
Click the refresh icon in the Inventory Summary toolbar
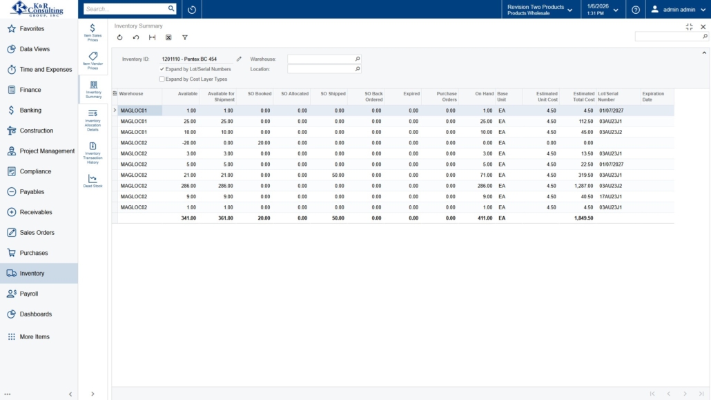[x=119, y=37]
